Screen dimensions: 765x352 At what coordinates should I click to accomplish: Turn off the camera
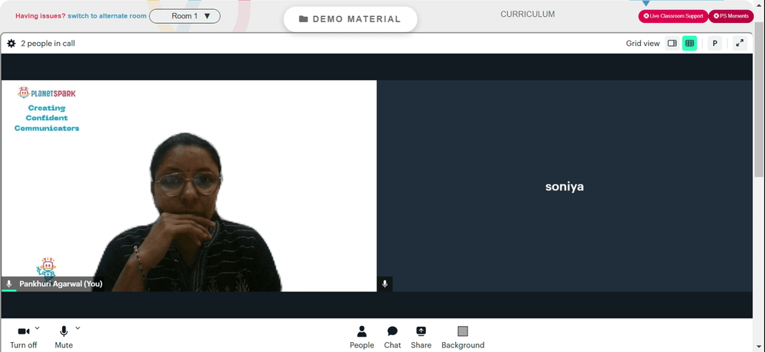[24, 337]
